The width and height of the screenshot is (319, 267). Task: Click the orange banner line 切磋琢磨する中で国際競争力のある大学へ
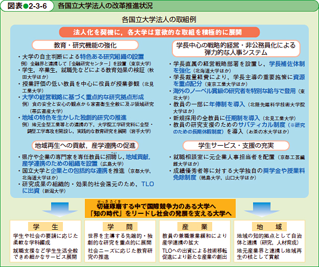[156, 206]
